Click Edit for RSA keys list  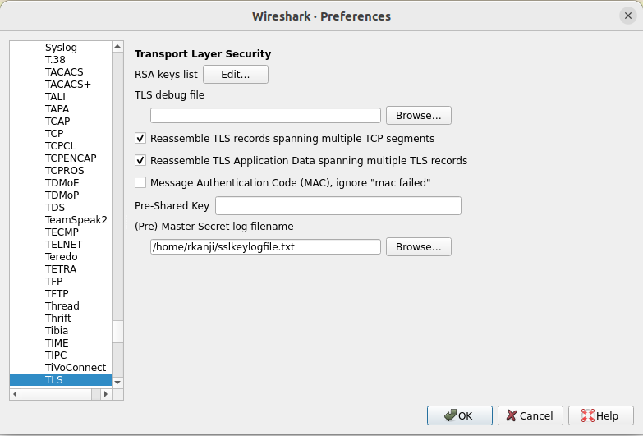[x=236, y=74]
